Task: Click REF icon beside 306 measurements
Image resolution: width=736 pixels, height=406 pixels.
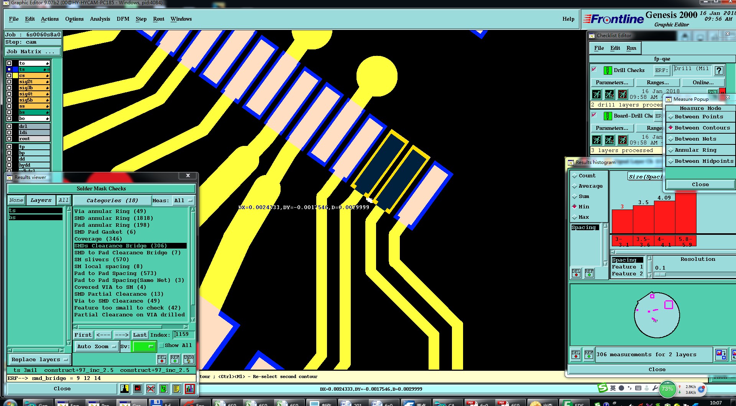Action: coord(589,355)
